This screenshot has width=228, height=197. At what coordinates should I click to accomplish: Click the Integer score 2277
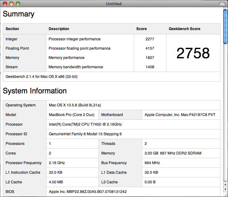coord(150,39)
